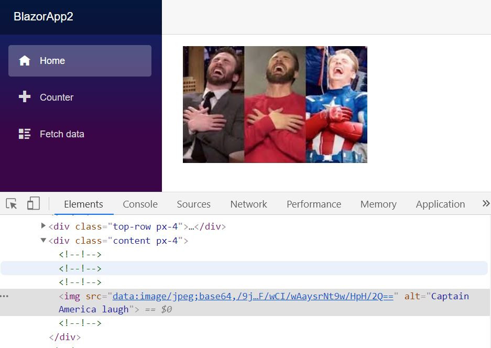This screenshot has width=491, height=348.
Task: Select the <!--!--> comment just above img
Action: (x=80, y=282)
